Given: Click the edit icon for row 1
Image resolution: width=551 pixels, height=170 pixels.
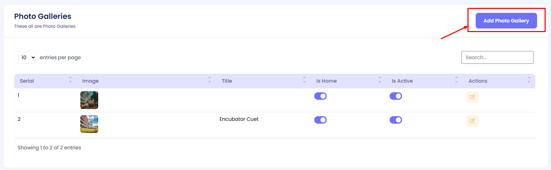Looking at the screenshot, I should tap(472, 97).
